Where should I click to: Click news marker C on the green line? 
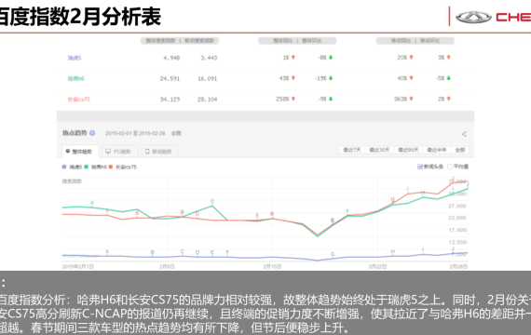[x=212, y=201]
